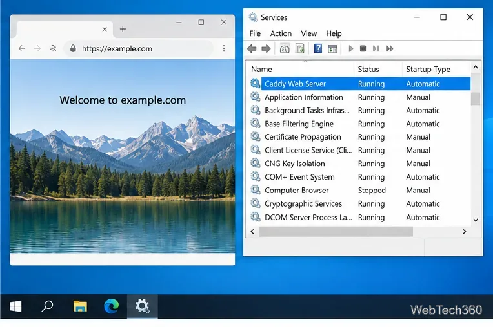Click the services list scroll up arrow
Viewport: 493px width, 327px height.
476,67
